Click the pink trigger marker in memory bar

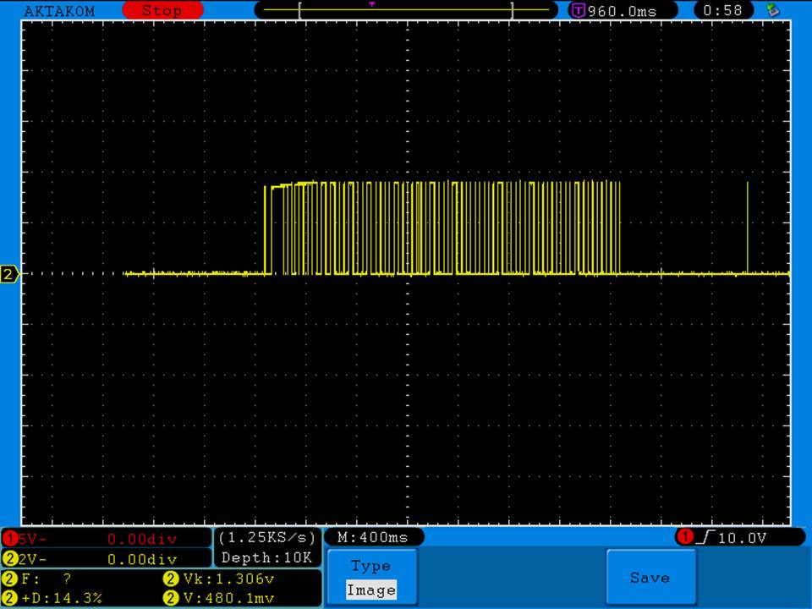coord(372,4)
